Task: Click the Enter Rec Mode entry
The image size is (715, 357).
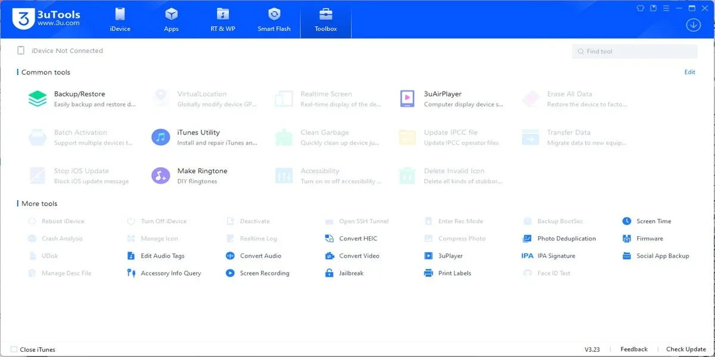Action: [453, 221]
